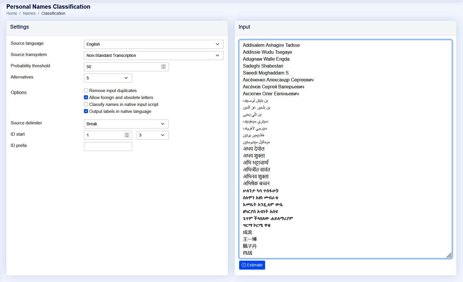Click the line 'Adugnaw Walle Engda'
This screenshot has height=282, width=463.
[x=266, y=59]
